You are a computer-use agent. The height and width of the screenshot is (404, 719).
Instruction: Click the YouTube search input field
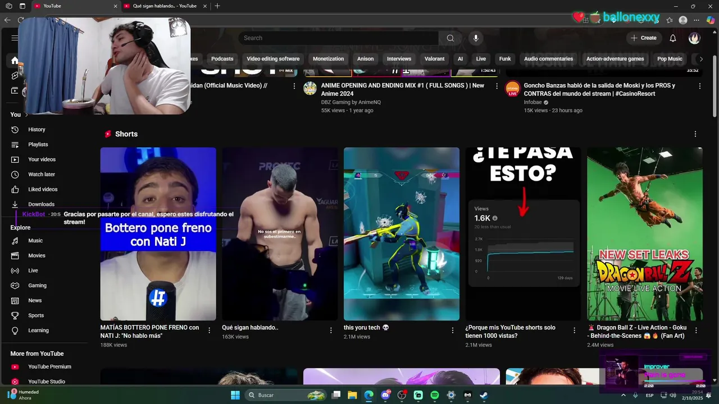pos(339,38)
